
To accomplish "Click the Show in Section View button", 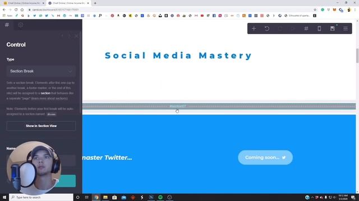I will tap(41, 126).
